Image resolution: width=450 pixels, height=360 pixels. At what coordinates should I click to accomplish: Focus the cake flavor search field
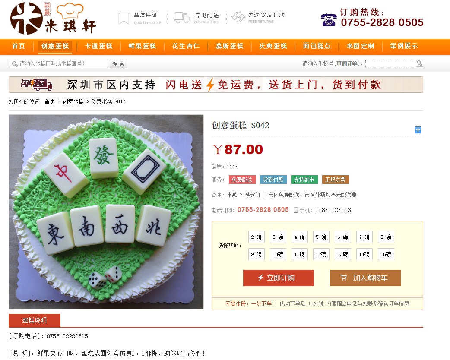point(58,64)
